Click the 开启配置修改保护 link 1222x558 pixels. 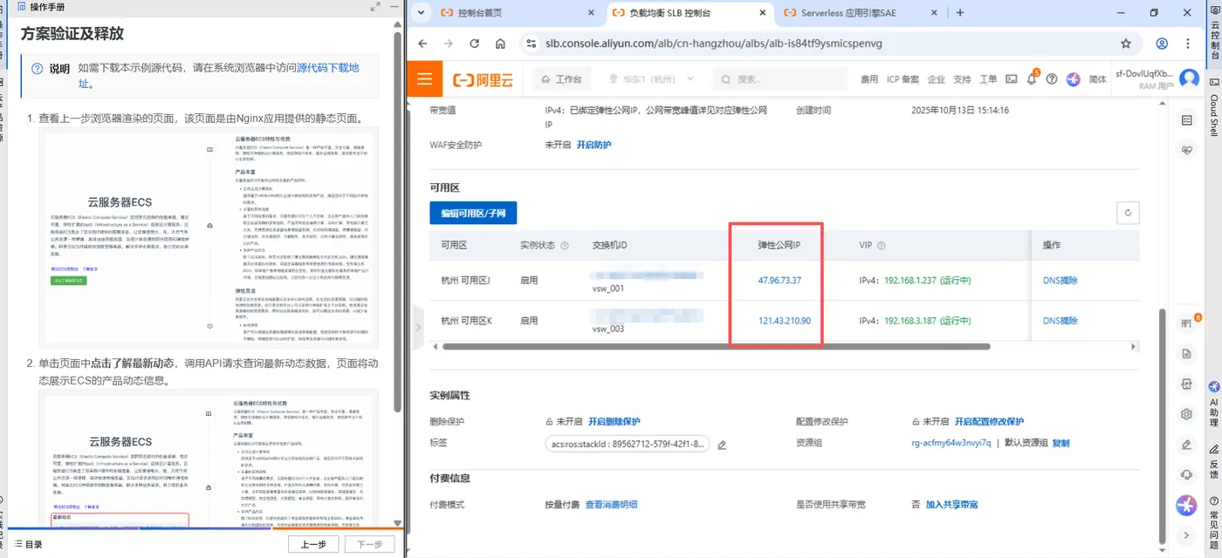pos(989,421)
